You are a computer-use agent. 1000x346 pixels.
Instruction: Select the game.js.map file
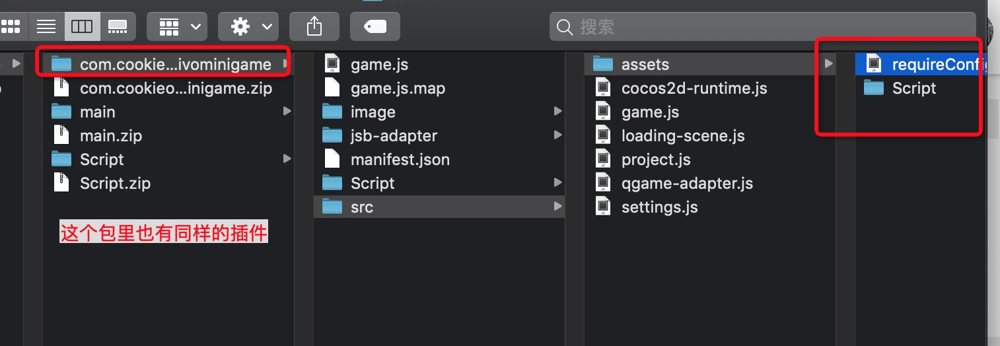(398, 88)
